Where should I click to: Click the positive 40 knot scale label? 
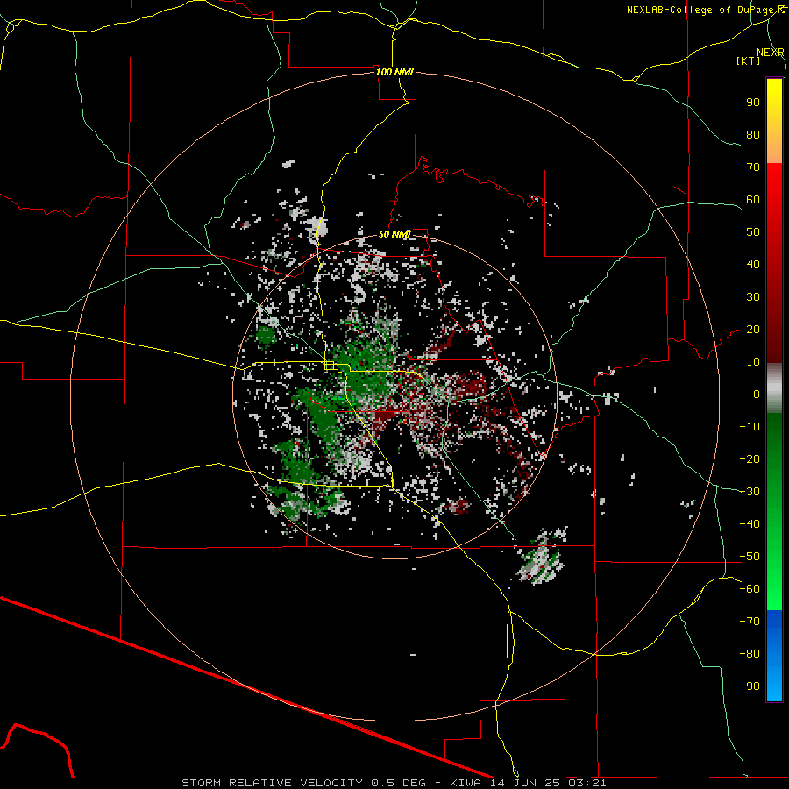click(x=753, y=264)
